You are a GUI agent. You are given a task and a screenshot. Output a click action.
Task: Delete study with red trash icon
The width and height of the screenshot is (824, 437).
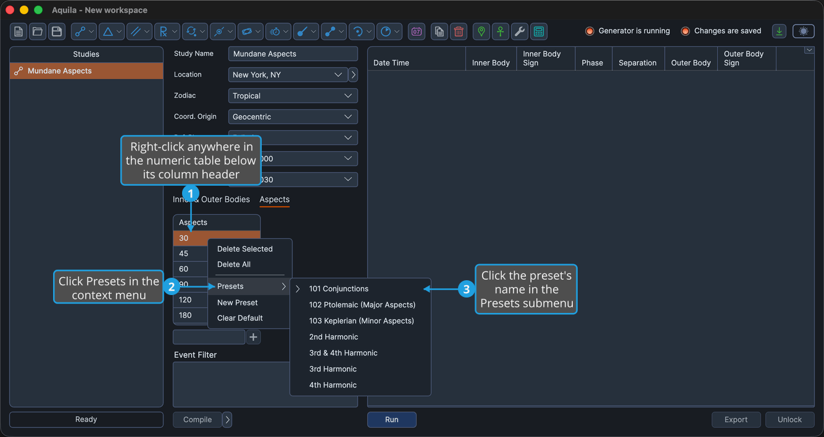point(459,31)
